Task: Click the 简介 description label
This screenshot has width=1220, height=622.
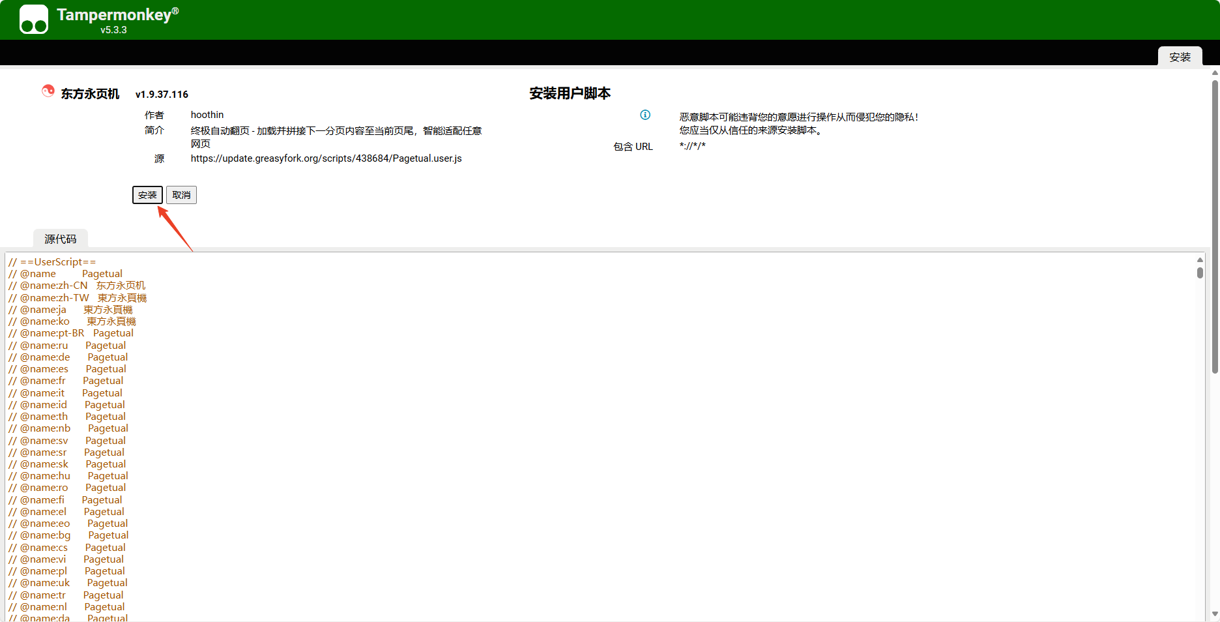Action: click(x=154, y=130)
